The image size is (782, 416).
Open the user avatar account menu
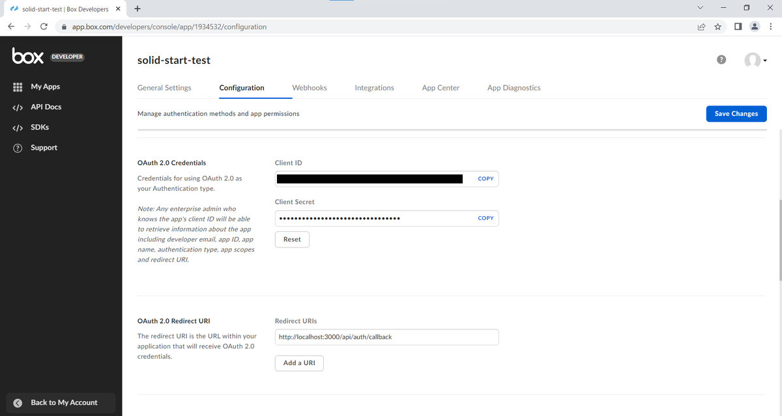[x=755, y=61]
